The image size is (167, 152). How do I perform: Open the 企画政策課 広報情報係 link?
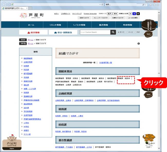point(84,100)
